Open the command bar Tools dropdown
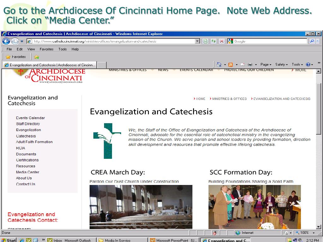Viewport: 323px width, 242px height. point(297,65)
